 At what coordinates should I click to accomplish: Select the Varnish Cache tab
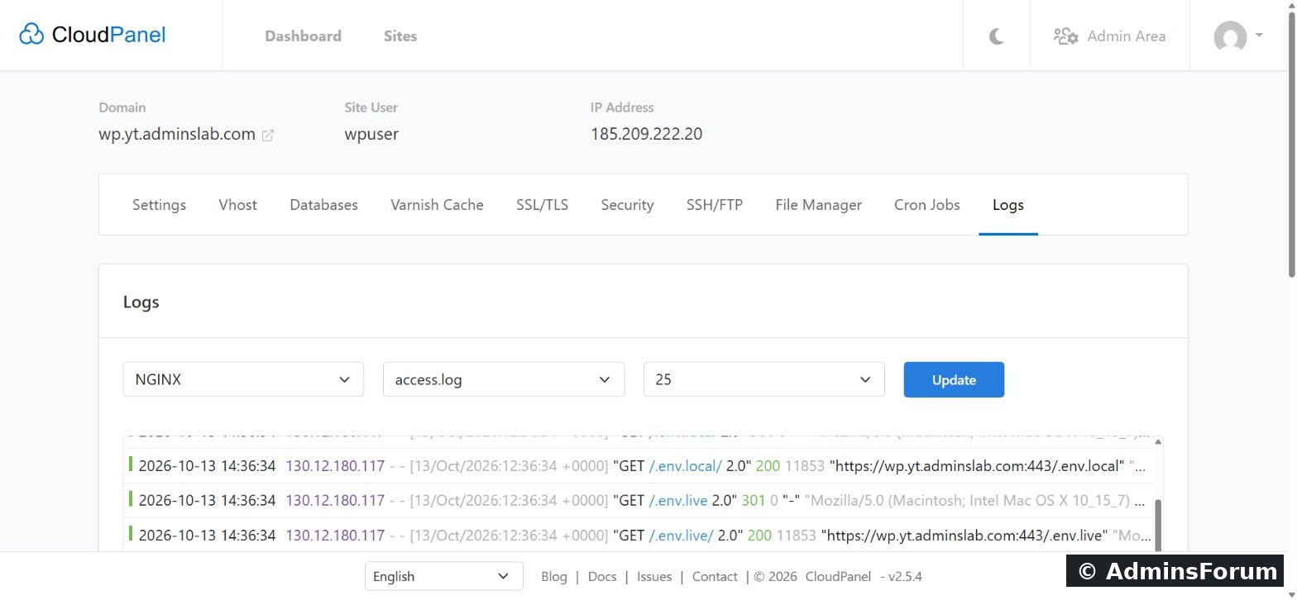[437, 205]
